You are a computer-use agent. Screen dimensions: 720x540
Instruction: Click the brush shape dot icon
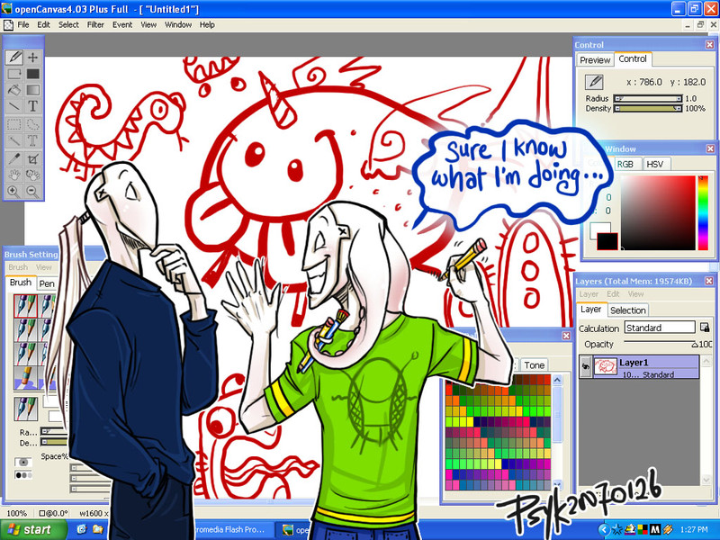[x=23, y=461]
